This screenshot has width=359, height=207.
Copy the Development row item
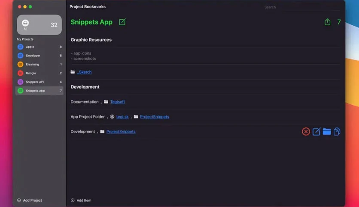337,132
